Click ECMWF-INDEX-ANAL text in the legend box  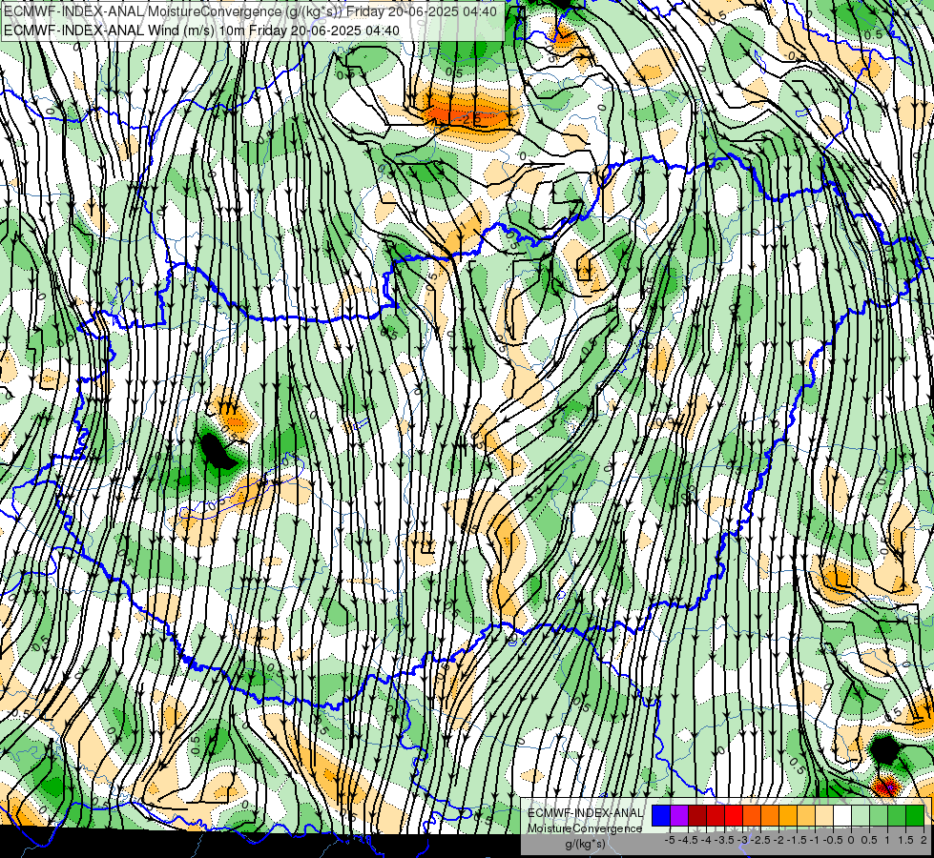pos(586,813)
